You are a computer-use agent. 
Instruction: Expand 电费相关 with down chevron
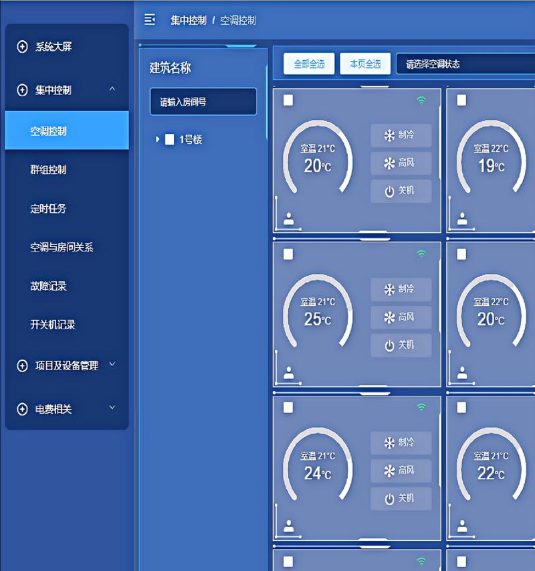click(x=112, y=408)
